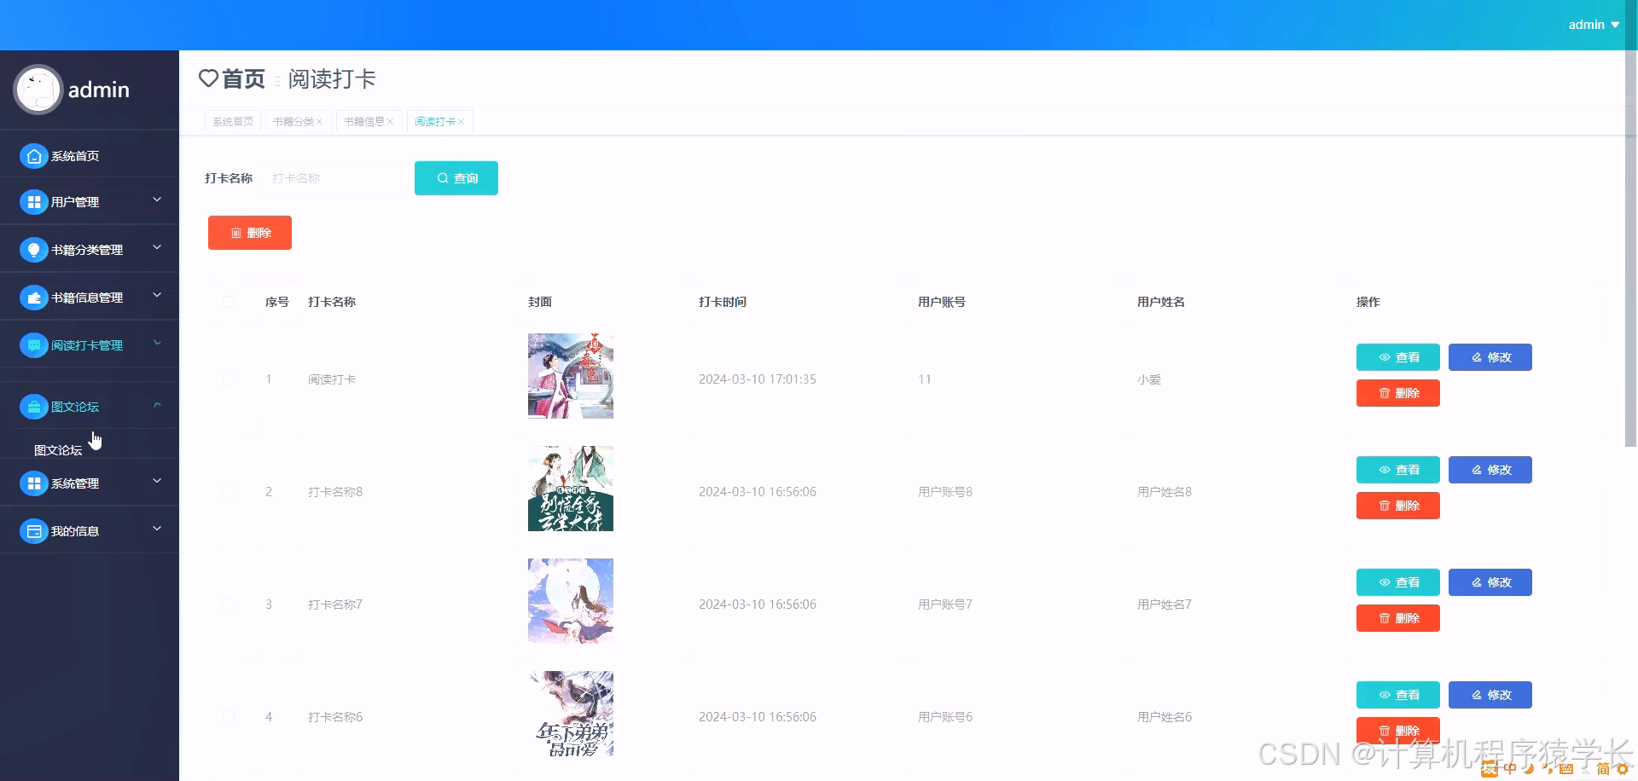The height and width of the screenshot is (781, 1638).
Task: Click the 阅读打卡管理 chat icon
Action: [x=33, y=345]
